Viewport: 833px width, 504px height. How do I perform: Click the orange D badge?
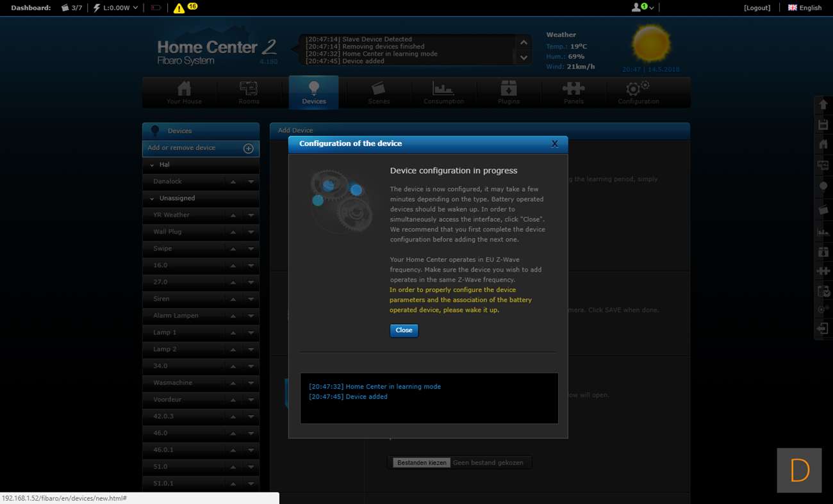(x=799, y=470)
